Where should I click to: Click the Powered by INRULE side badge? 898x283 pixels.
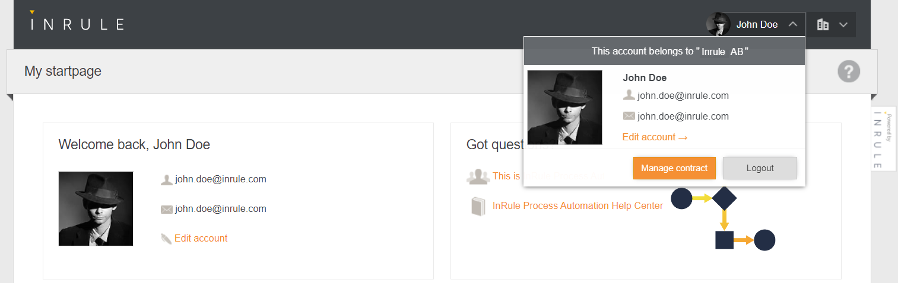pyautogui.click(x=883, y=139)
